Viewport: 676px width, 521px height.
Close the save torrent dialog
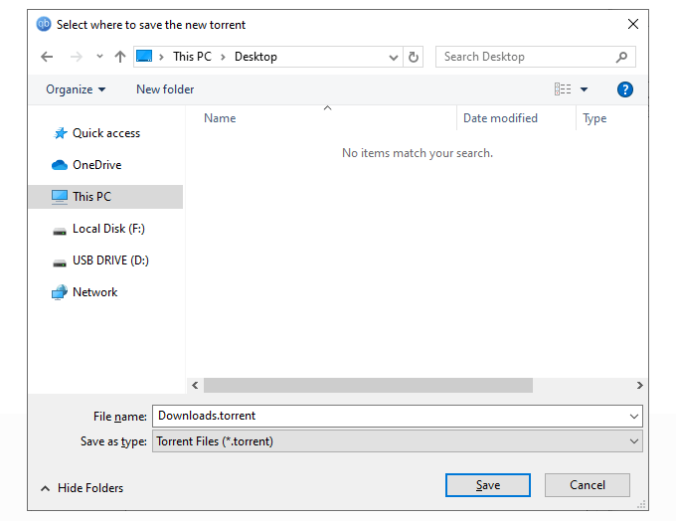pyautogui.click(x=633, y=24)
